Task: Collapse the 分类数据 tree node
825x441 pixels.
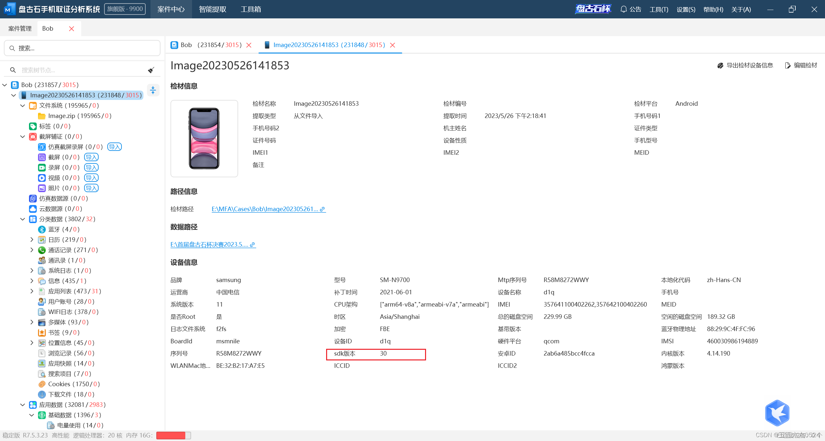Action: (x=23, y=219)
